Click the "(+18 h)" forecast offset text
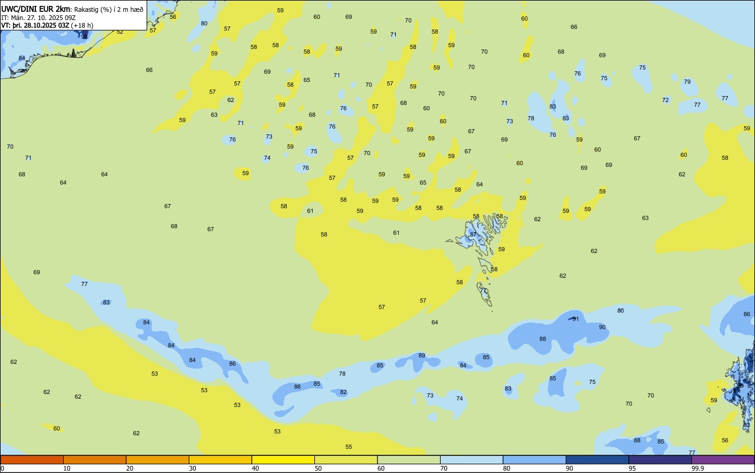Image resolution: width=755 pixels, height=473 pixels. [81, 25]
